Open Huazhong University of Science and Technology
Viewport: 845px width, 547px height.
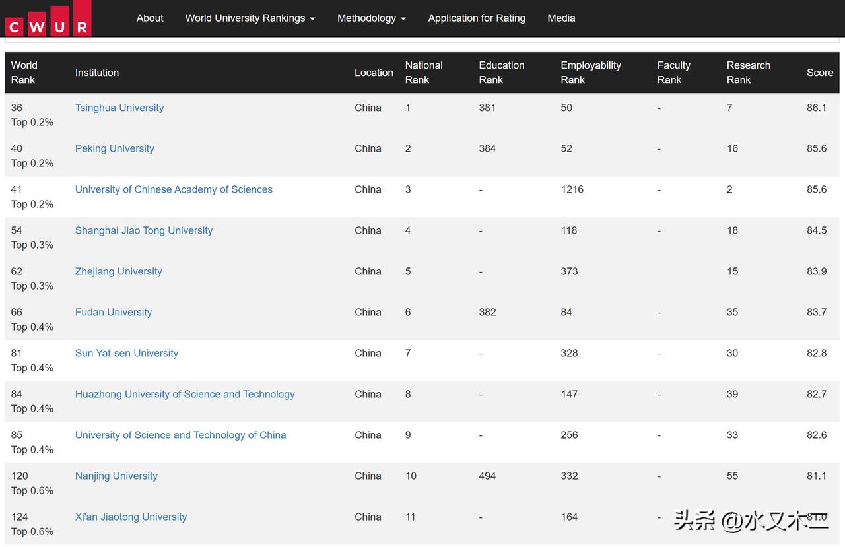[185, 394]
